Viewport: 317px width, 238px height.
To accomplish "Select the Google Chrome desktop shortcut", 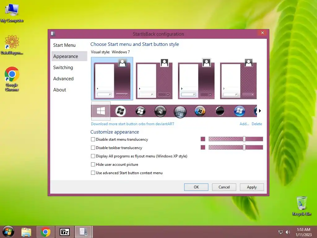I will coord(12,79).
